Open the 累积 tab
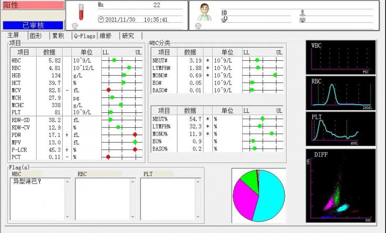Image resolution: width=386 pixels, height=233 pixels. [x=58, y=36]
